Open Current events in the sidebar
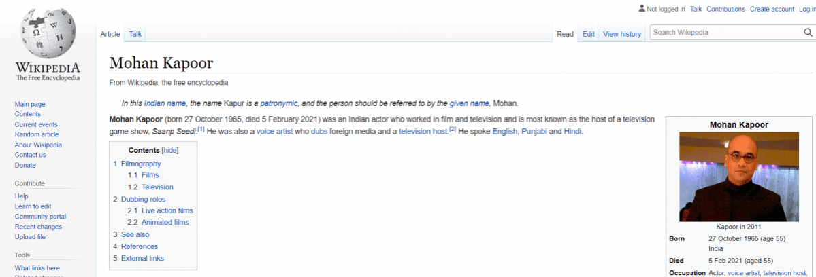Image resolution: width=816 pixels, height=277 pixels. [36, 124]
